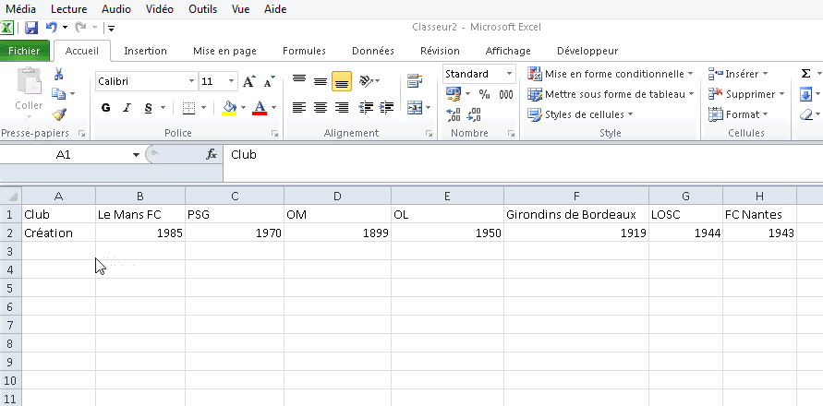Viewport: 823px width, 406px height.
Task: Center text horizontally
Action: (x=321, y=108)
